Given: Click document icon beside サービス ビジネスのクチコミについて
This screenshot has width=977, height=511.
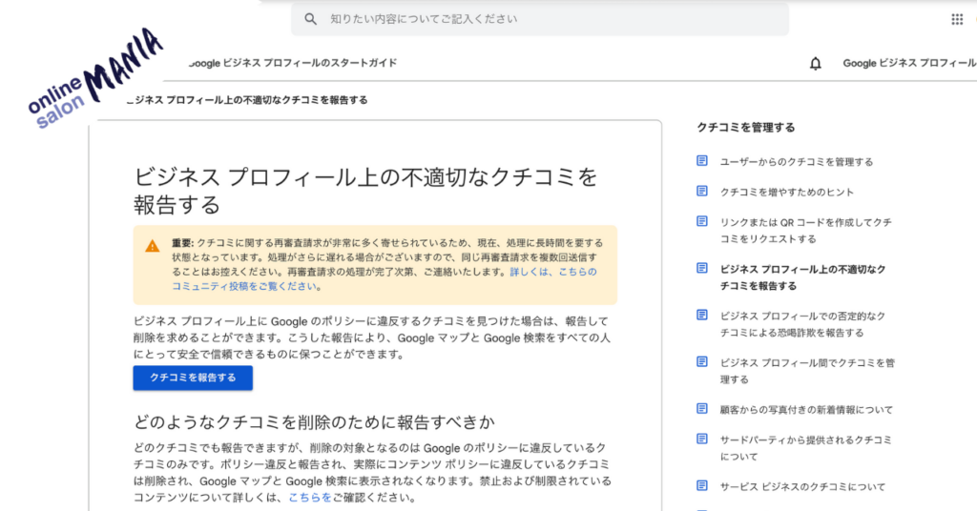Looking at the screenshot, I should tap(702, 486).
